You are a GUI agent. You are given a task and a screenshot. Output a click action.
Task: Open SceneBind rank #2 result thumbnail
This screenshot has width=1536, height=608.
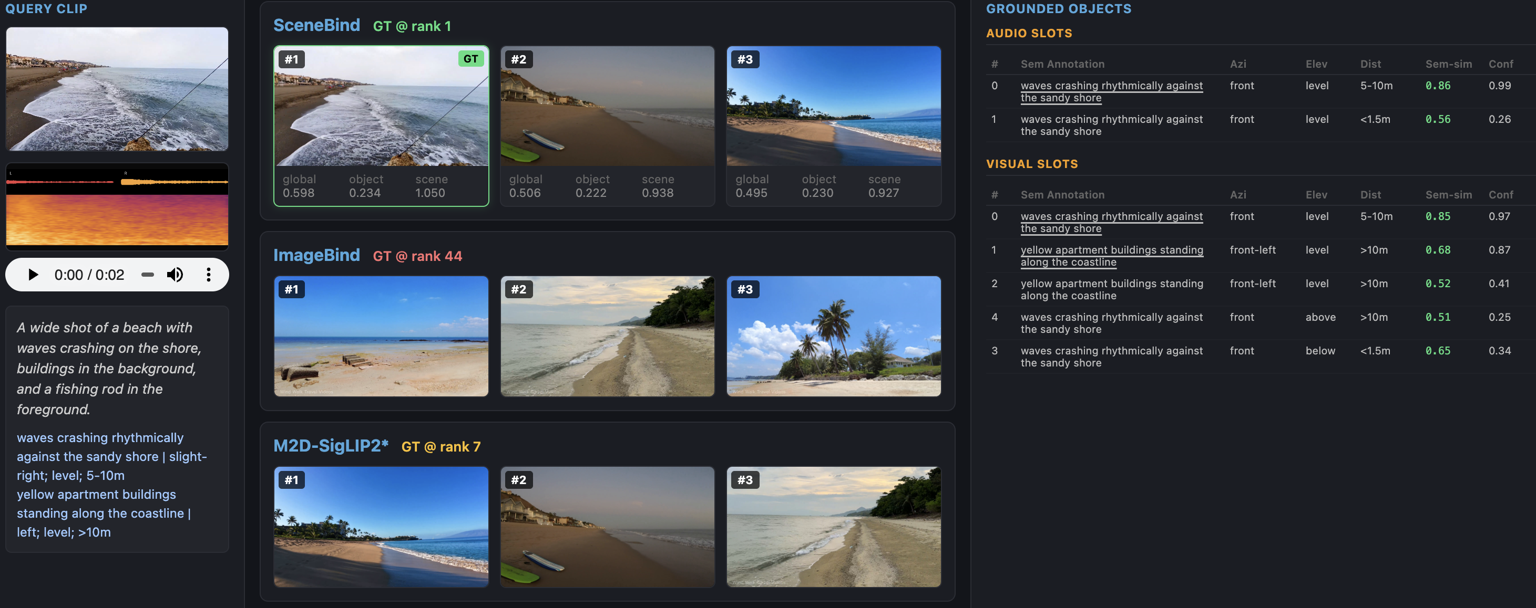click(607, 106)
